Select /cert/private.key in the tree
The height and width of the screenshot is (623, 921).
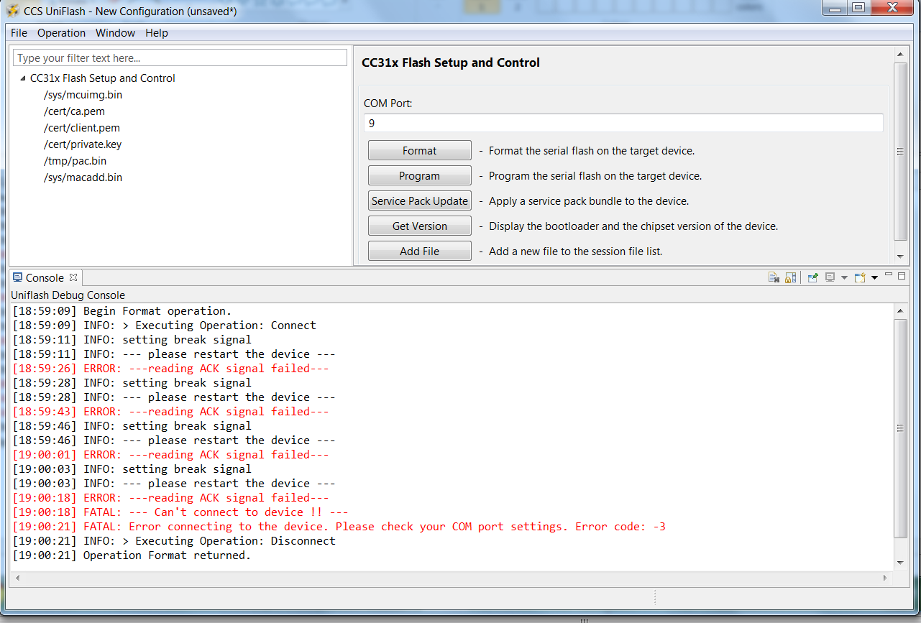(x=83, y=144)
